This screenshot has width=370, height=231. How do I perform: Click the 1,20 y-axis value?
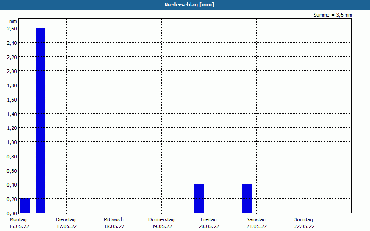click(x=12, y=128)
